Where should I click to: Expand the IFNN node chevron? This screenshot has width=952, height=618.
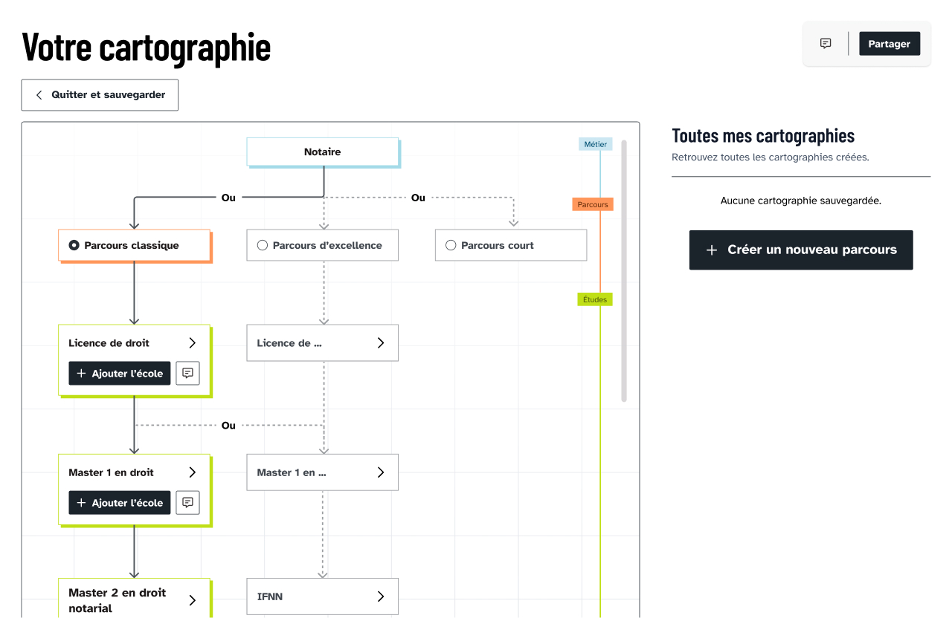click(380, 596)
